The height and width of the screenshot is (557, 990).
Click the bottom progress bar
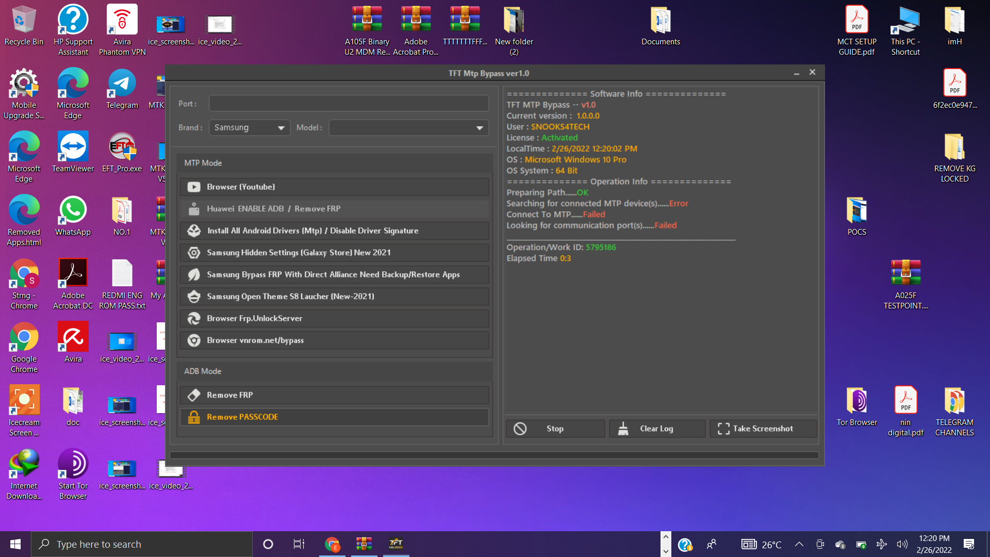point(494,455)
